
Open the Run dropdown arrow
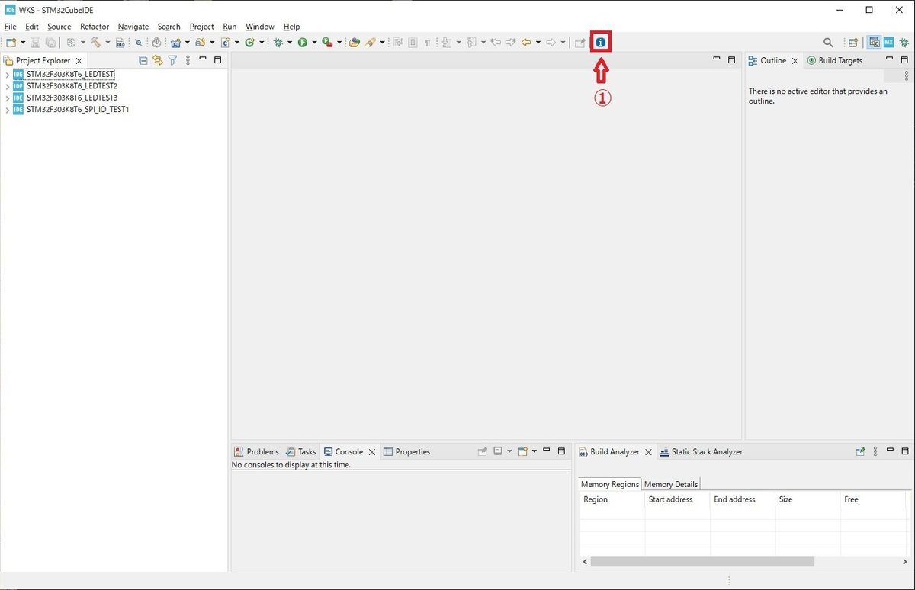(314, 43)
